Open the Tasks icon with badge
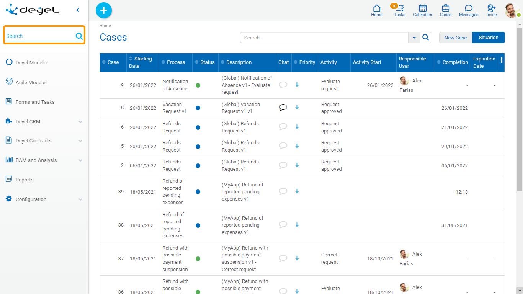Image resolution: width=523 pixels, height=294 pixels. pos(399,10)
